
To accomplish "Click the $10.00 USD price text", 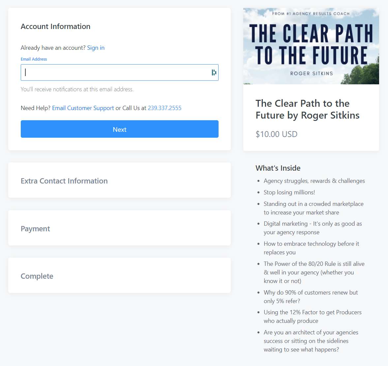I will pyautogui.click(x=277, y=134).
